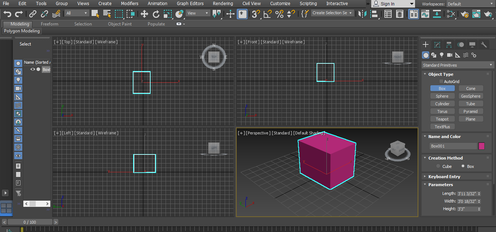
Task: Select the Cube creation method
Action: coord(438,166)
